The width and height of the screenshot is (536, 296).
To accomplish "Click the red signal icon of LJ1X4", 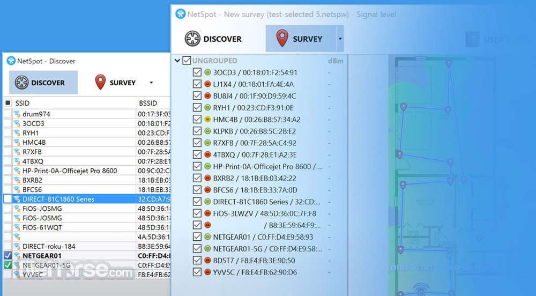I will pos(207,84).
